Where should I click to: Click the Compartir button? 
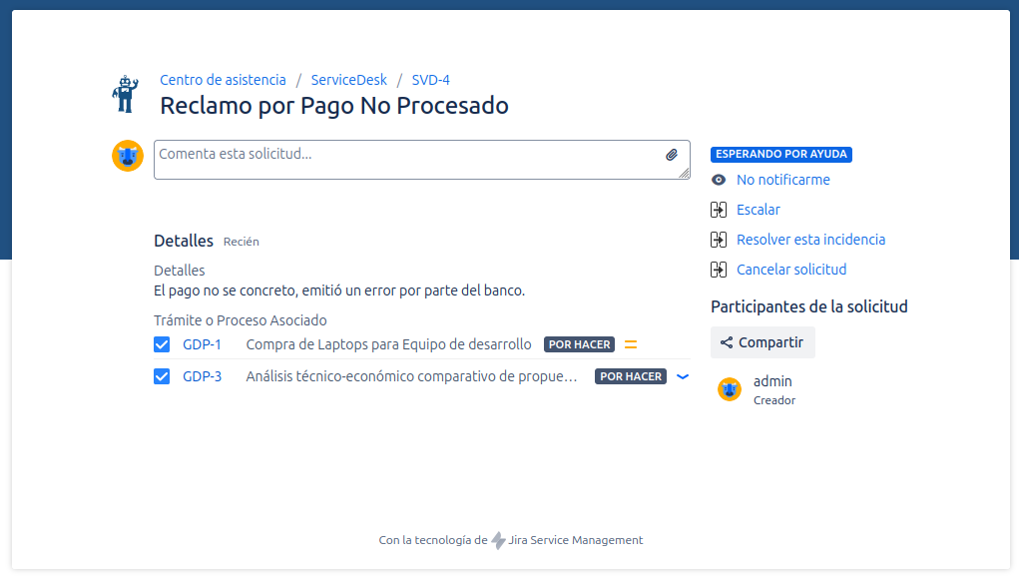coord(762,341)
